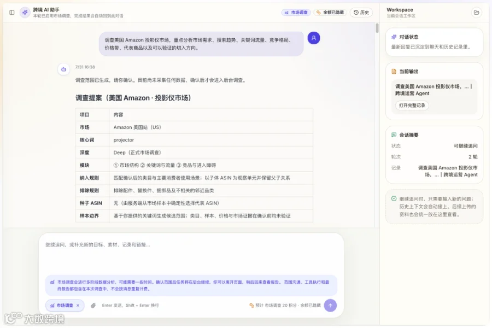The width and height of the screenshot is (492, 328).
Task: Focus the 继续追问 message input field
Action: click(x=191, y=254)
